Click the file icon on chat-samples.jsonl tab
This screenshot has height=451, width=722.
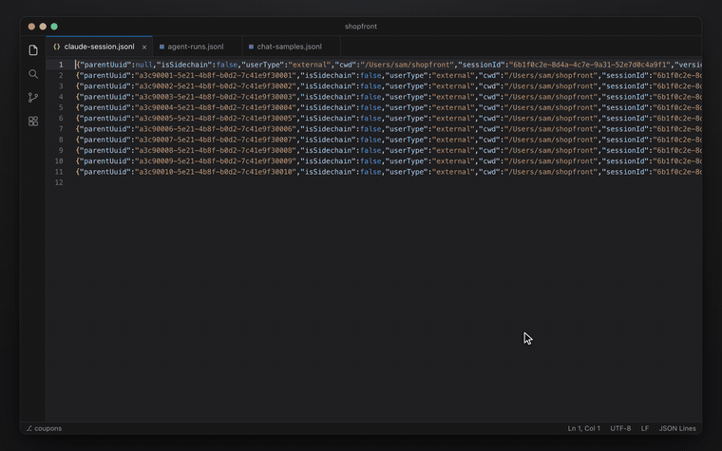(x=251, y=47)
